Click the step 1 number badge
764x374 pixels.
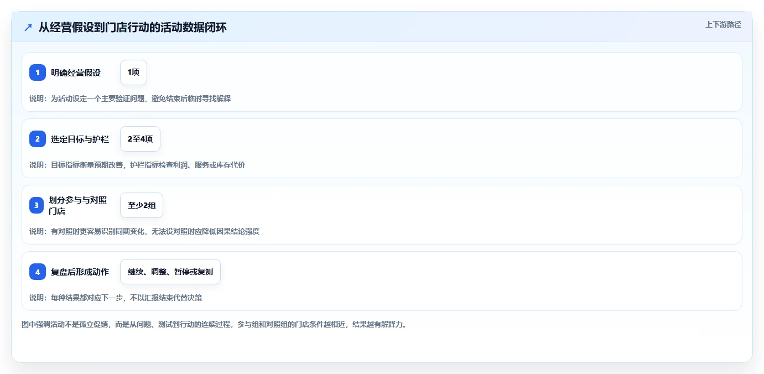[38, 72]
